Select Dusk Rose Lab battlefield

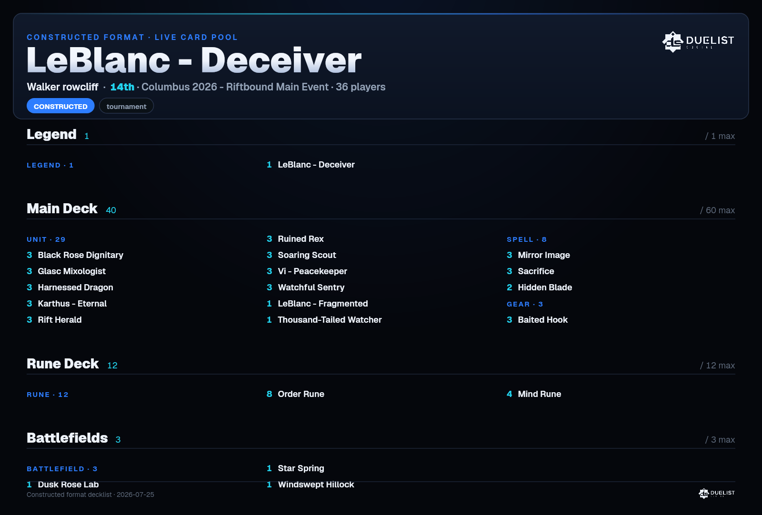click(x=63, y=485)
